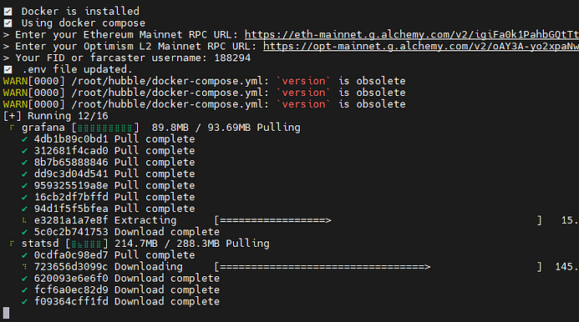The height and width of the screenshot is (322, 579).
Task: Click the green check next to f09364cff1fd
Action: point(25,302)
